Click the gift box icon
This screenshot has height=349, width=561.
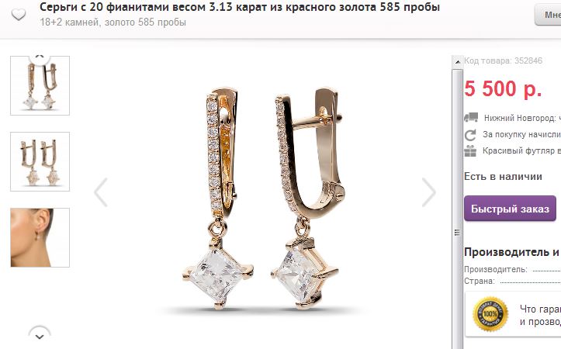coord(470,151)
